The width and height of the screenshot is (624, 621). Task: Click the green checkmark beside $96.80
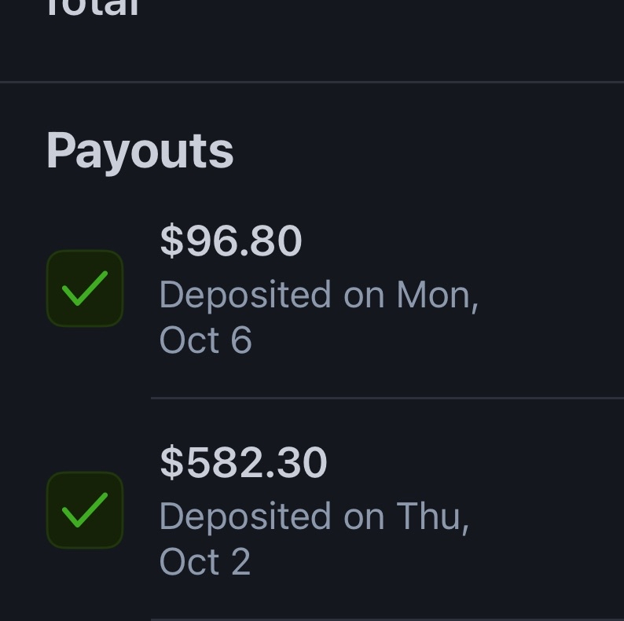point(85,288)
